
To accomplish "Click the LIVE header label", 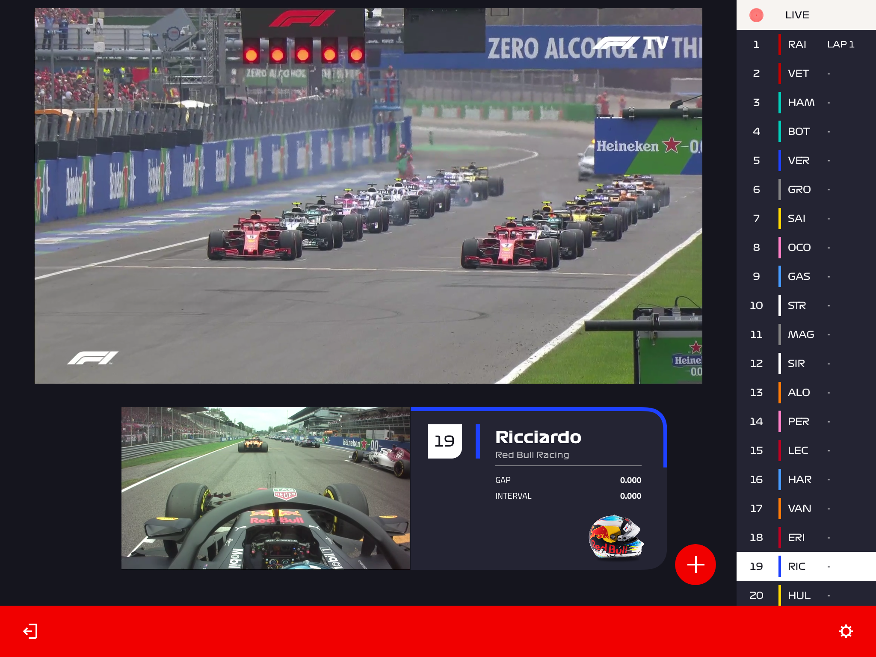I will point(797,15).
